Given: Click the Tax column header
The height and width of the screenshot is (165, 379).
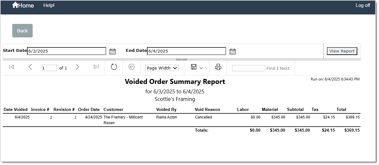Looking at the screenshot, I should [x=315, y=109].
